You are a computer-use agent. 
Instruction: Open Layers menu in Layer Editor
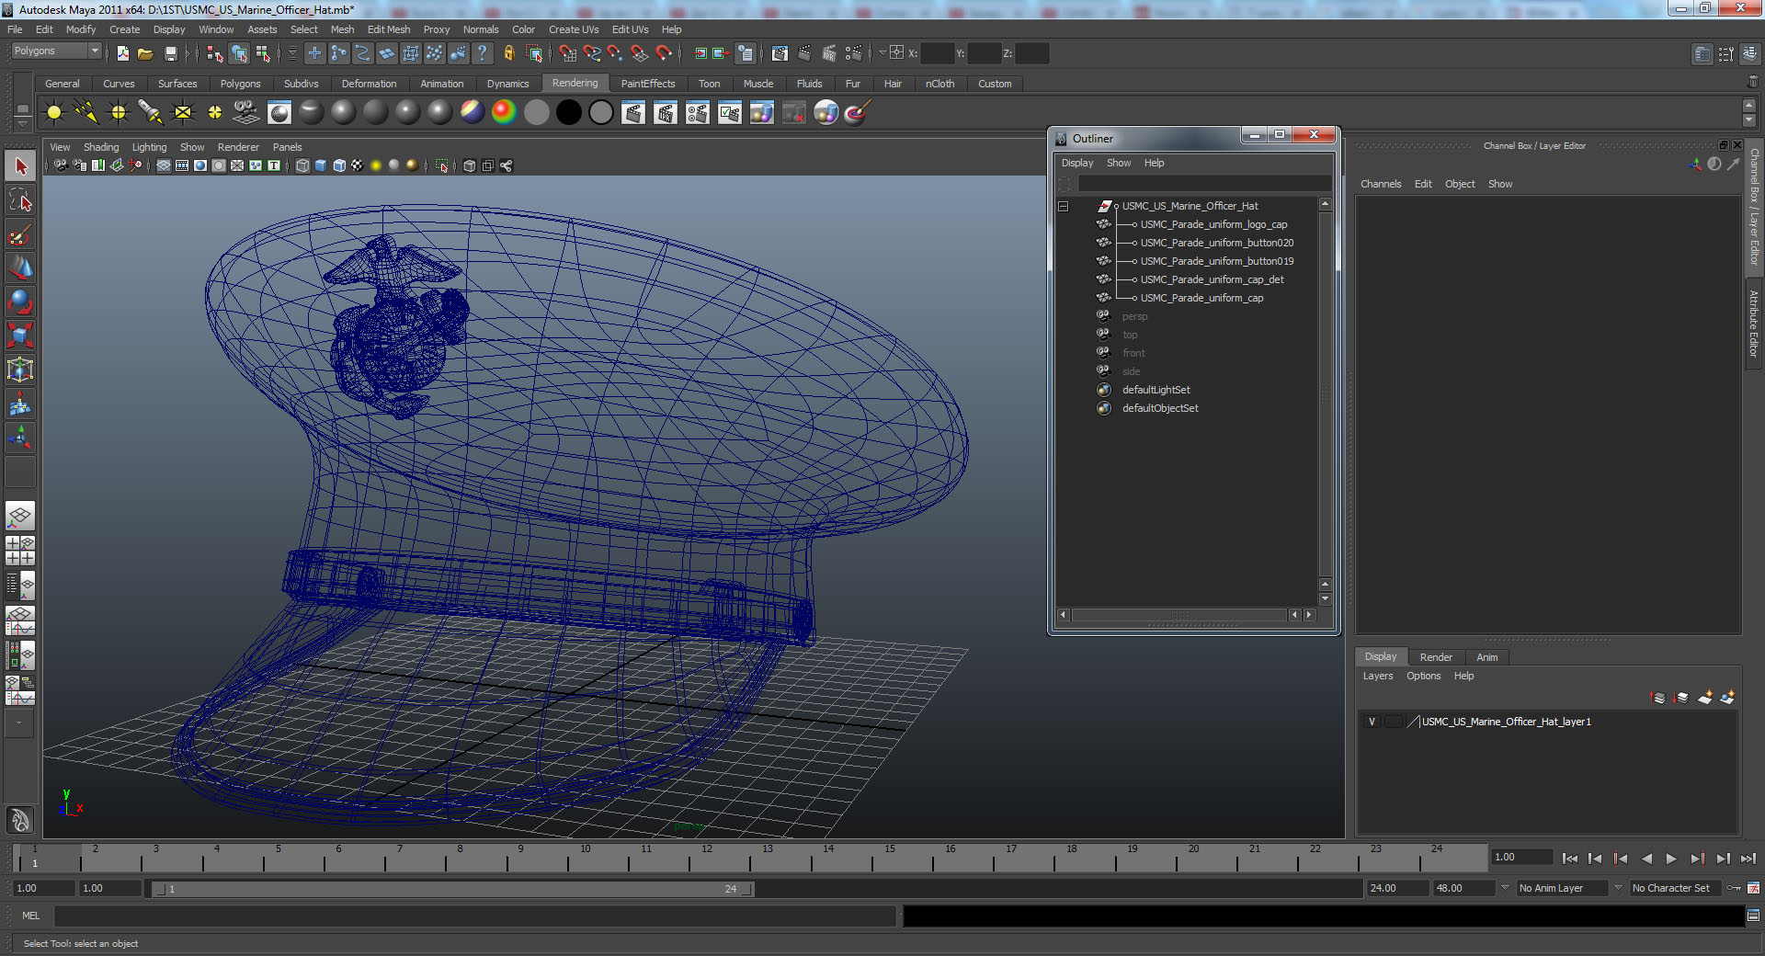(x=1377, y=676)
